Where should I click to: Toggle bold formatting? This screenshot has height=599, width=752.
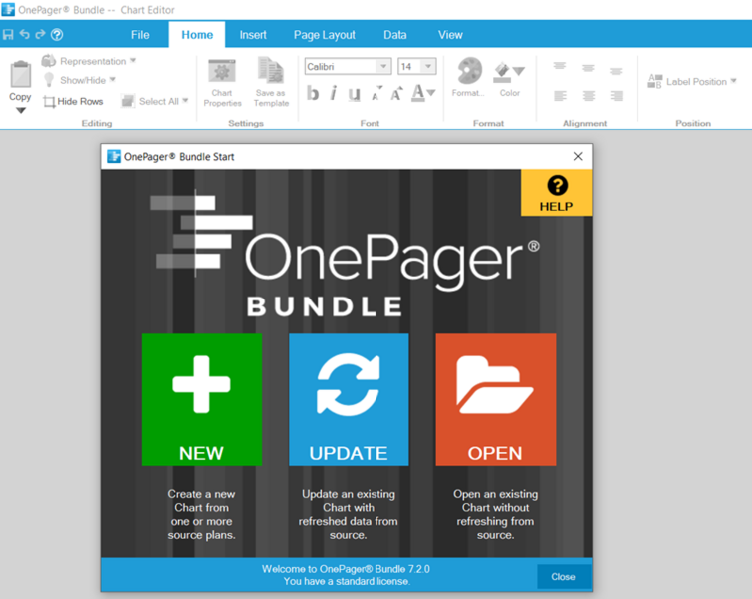click(313, 93)
